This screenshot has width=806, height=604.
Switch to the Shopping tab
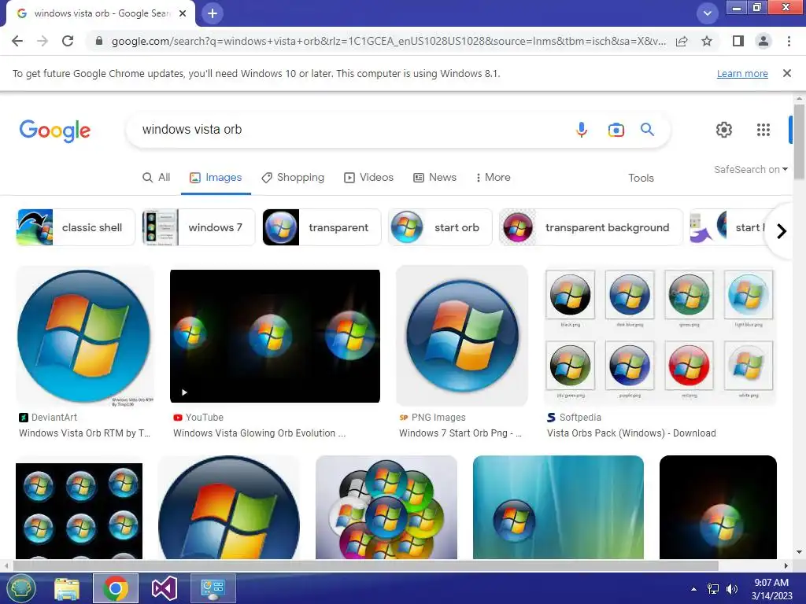point(293,177)
